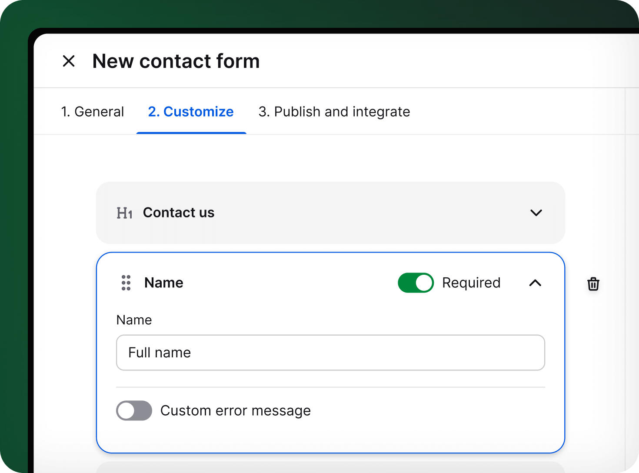Click the Required label text

click(x=471, y=283)
